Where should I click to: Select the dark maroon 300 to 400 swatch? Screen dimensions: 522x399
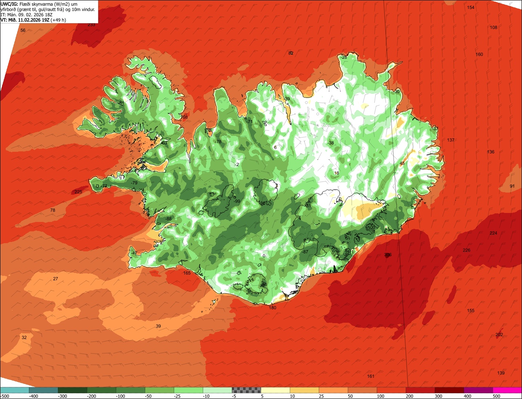tap(449, 390)
